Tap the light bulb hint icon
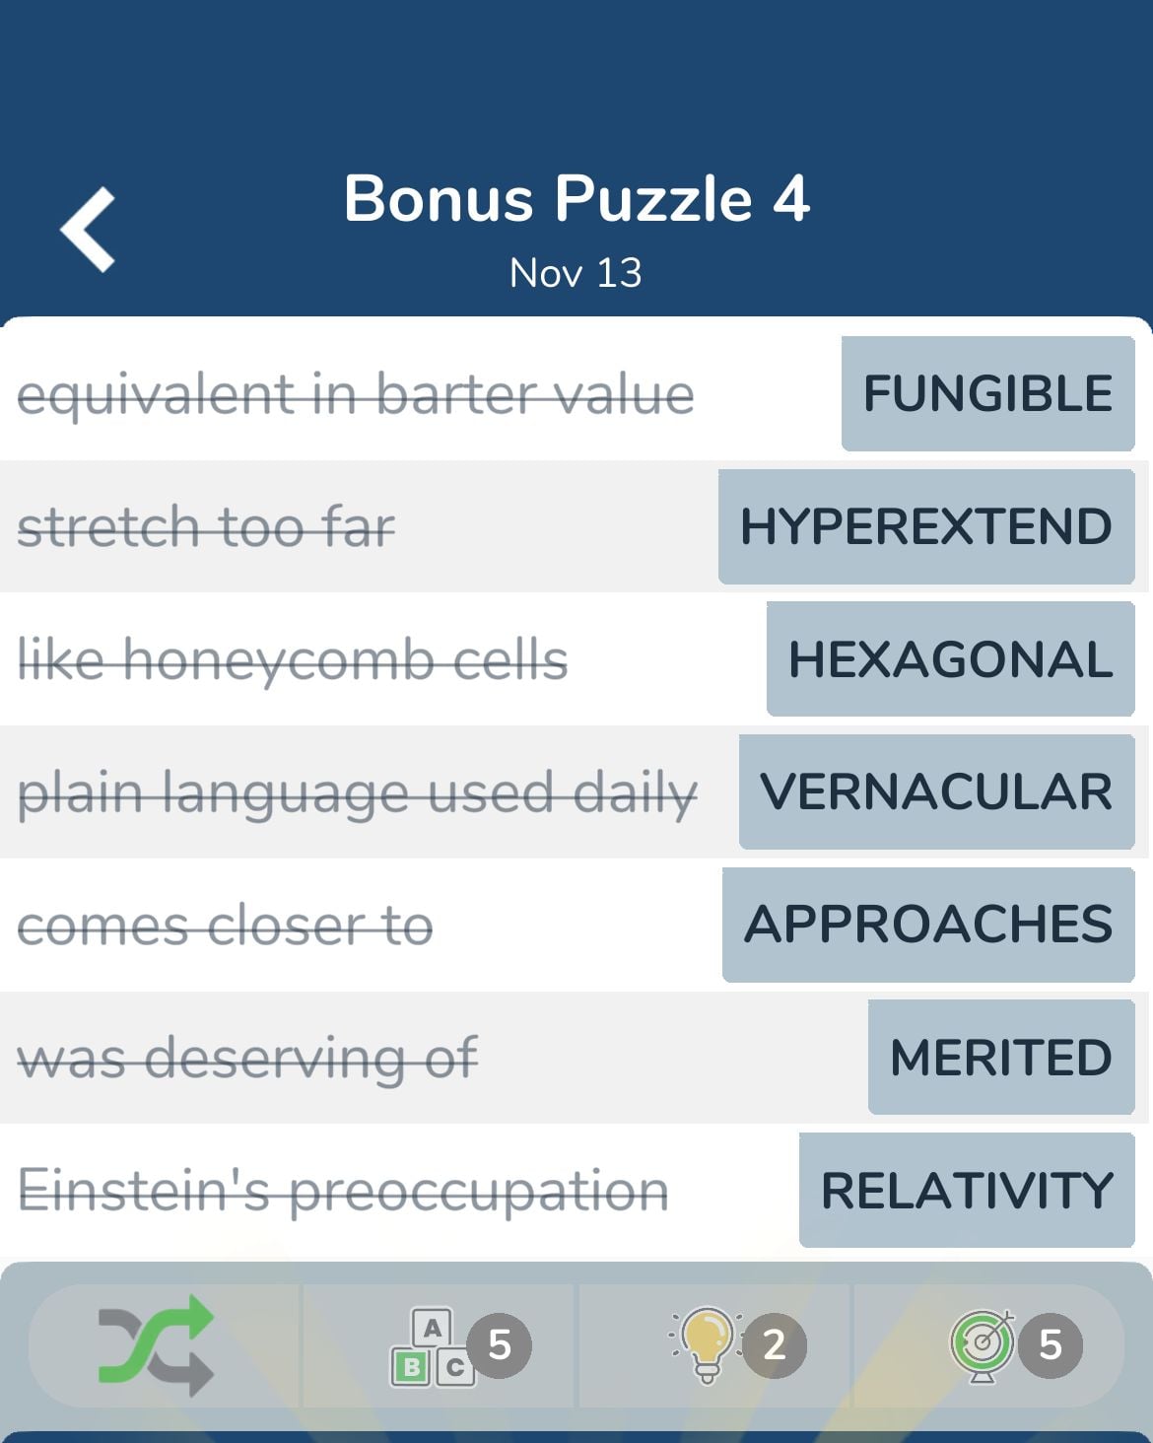Viewport: 1153px width, 1443px height. click(x=707, y=1345)
